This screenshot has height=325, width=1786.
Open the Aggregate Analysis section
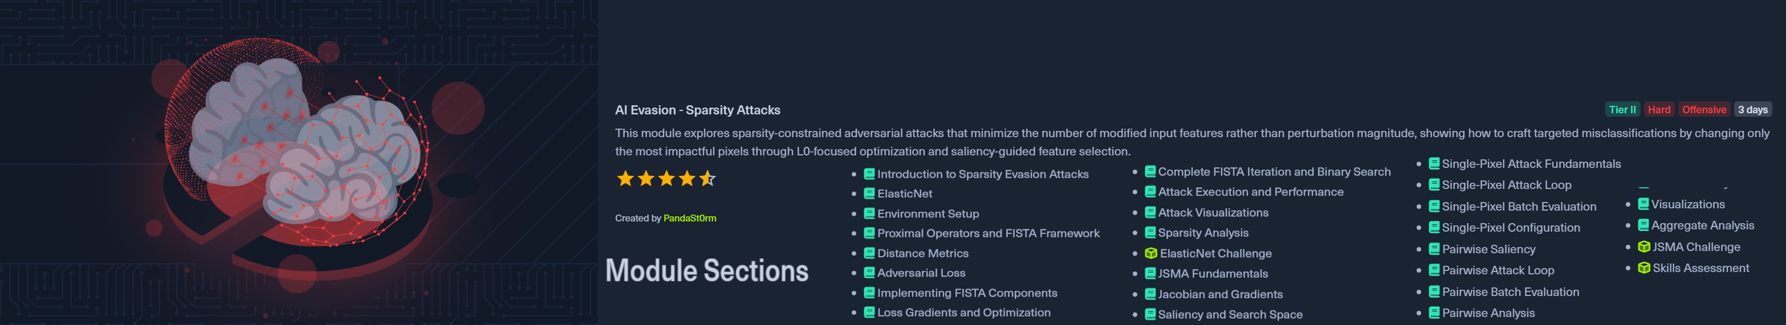pos(1702,226)
